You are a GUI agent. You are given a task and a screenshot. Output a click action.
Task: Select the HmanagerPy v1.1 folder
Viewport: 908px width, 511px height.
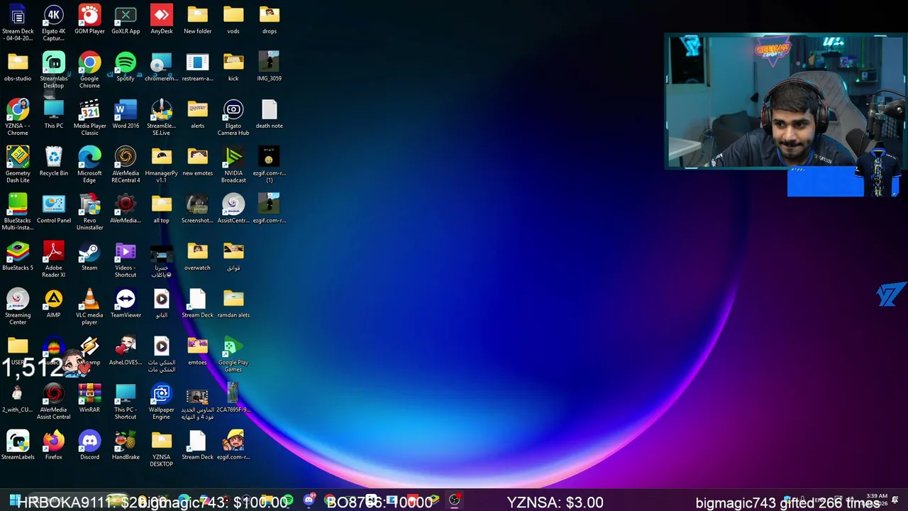click(162, 165)
